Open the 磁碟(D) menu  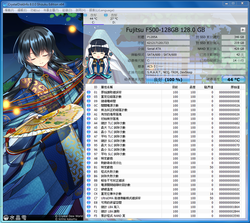coord(67,10)
